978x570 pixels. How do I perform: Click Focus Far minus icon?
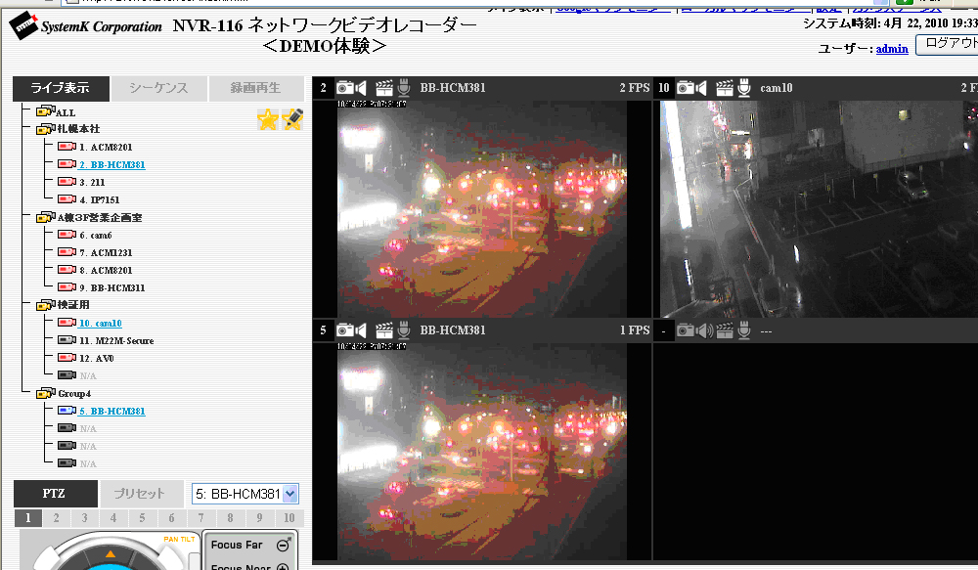tap(284, 545)
